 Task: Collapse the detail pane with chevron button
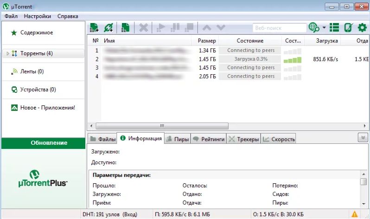click(x=363, y=137)
